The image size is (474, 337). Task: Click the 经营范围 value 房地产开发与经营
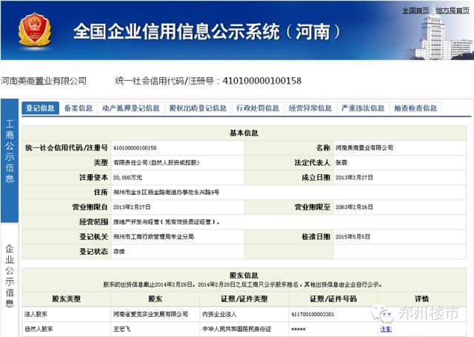pyautogui.click(x=166, y=222)
